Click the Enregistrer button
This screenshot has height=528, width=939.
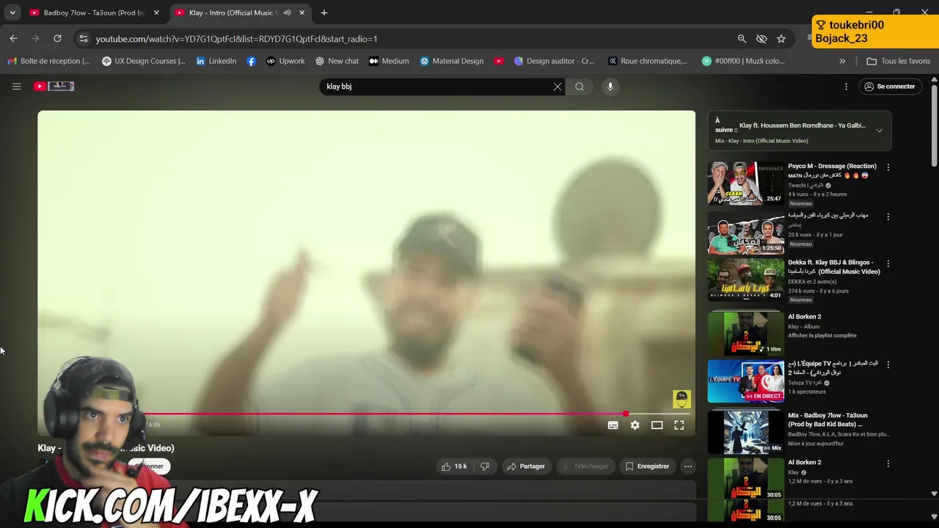coord(646,466)
